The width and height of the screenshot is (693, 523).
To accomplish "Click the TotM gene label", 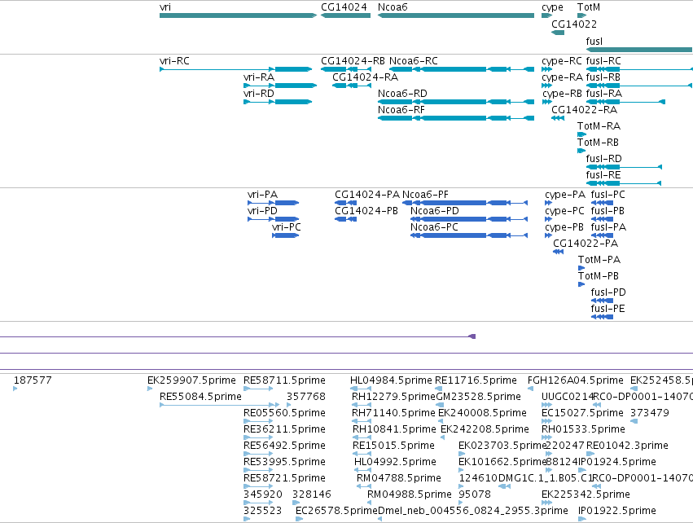I will [x=589, y=7].
